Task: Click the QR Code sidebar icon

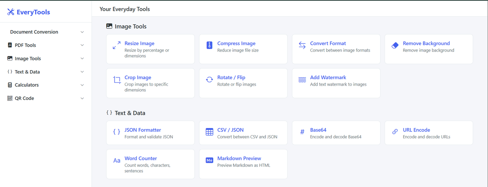Action: point(10,98)
